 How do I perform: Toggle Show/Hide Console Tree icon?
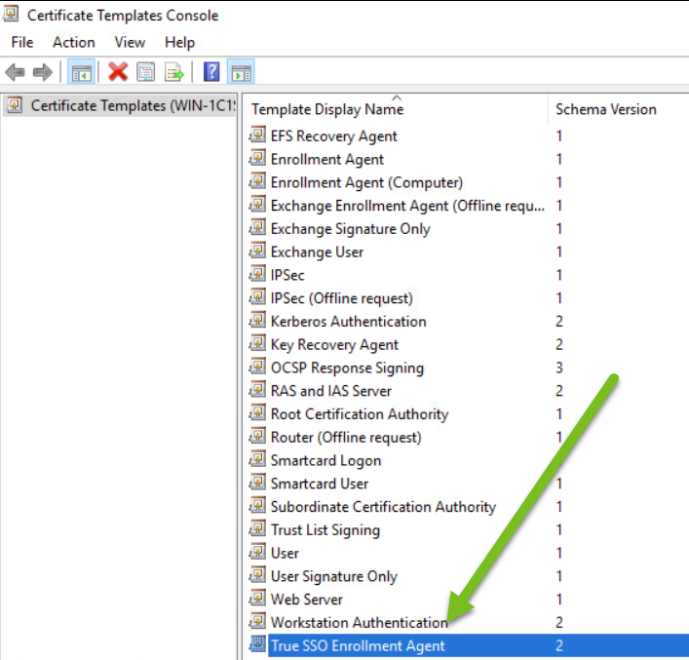coord(81,72)
